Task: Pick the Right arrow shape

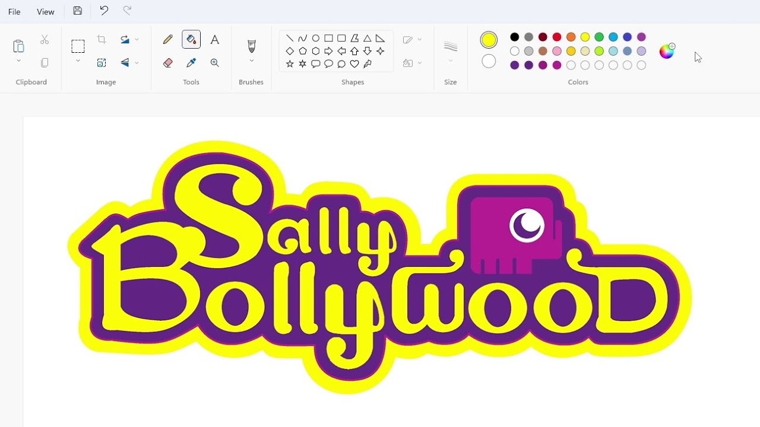Action: coord(328,51)
